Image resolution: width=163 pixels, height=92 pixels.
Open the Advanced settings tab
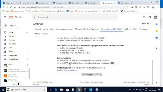[143, 29]
